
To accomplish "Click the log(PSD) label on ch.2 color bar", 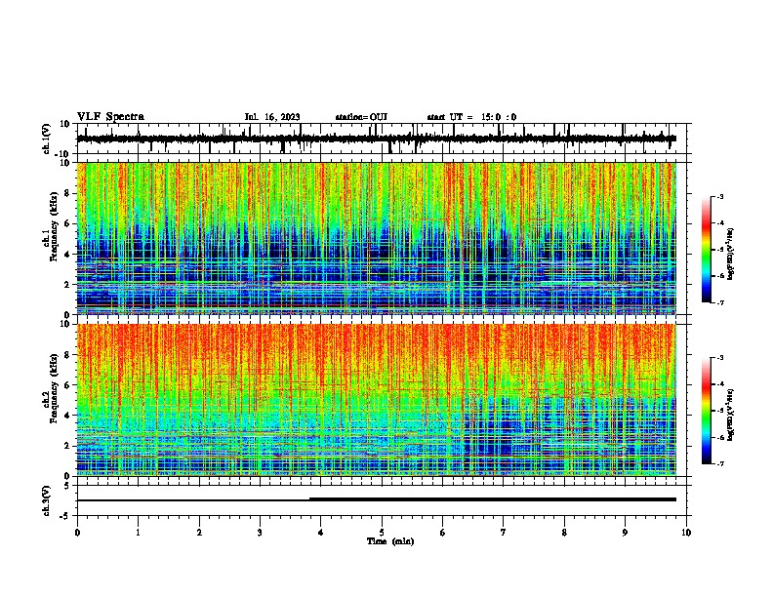I will pyautogui.click(x=731, y=416).
